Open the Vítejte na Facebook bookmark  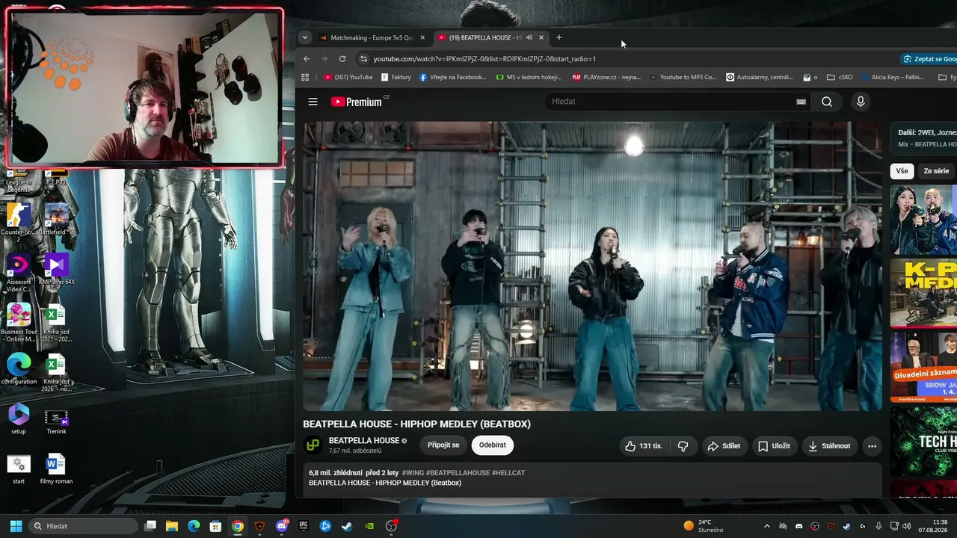point(453,77)
